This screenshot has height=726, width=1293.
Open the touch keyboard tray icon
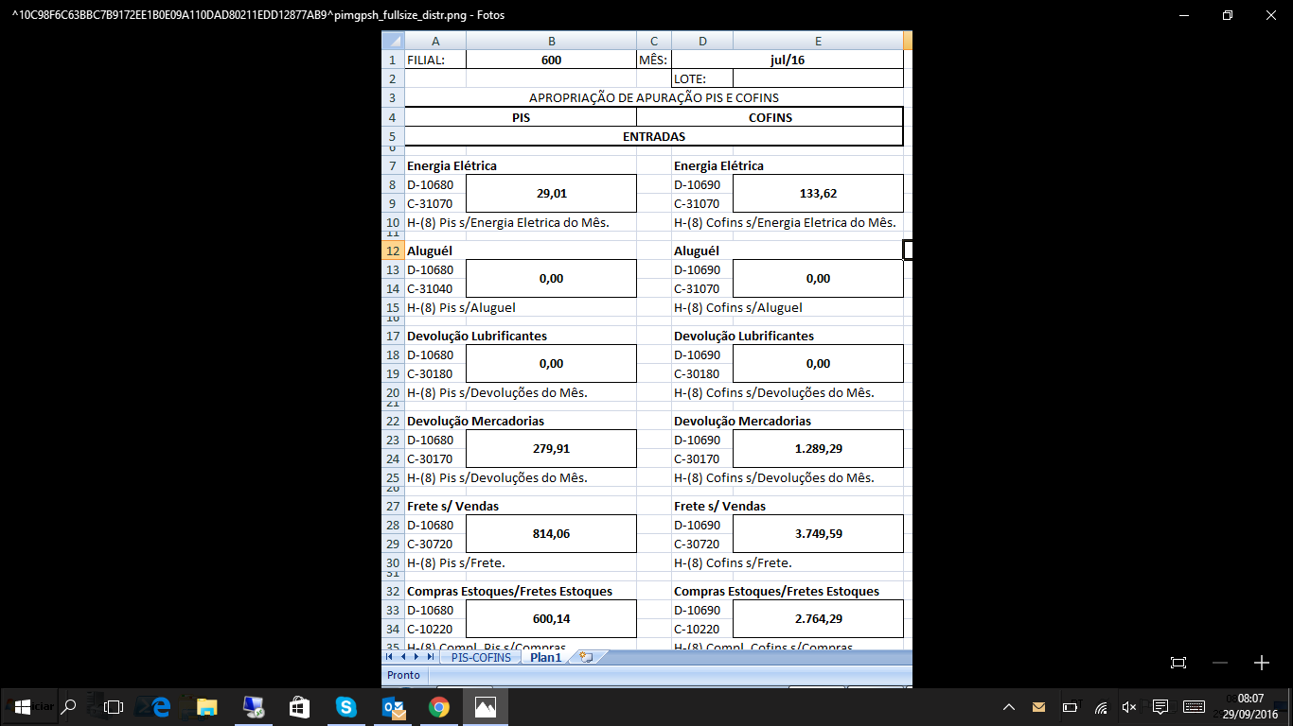[1194, 707]
